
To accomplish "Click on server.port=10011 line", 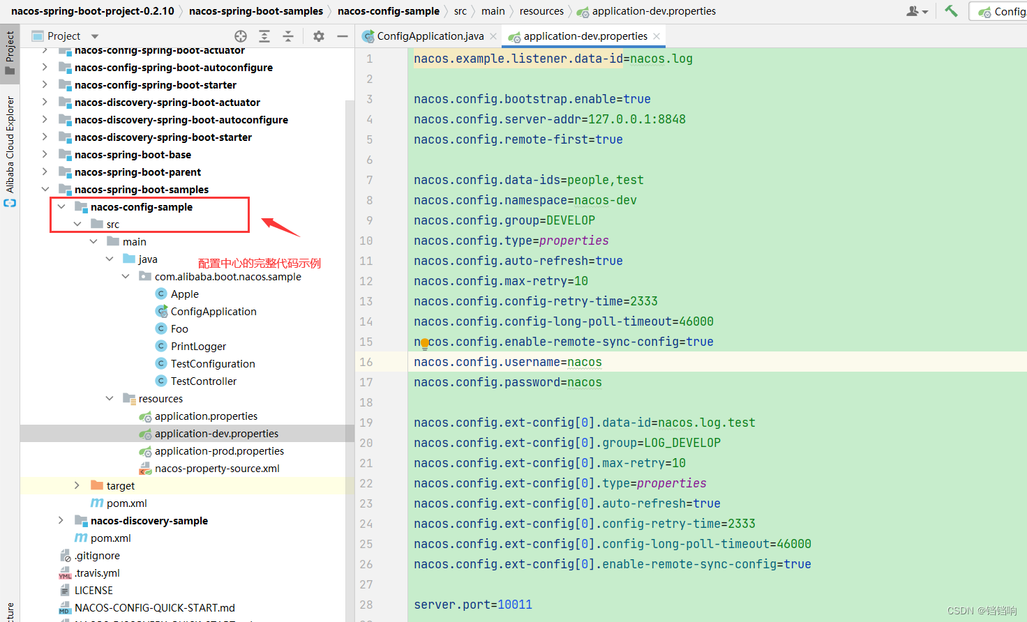I will 473,605.
